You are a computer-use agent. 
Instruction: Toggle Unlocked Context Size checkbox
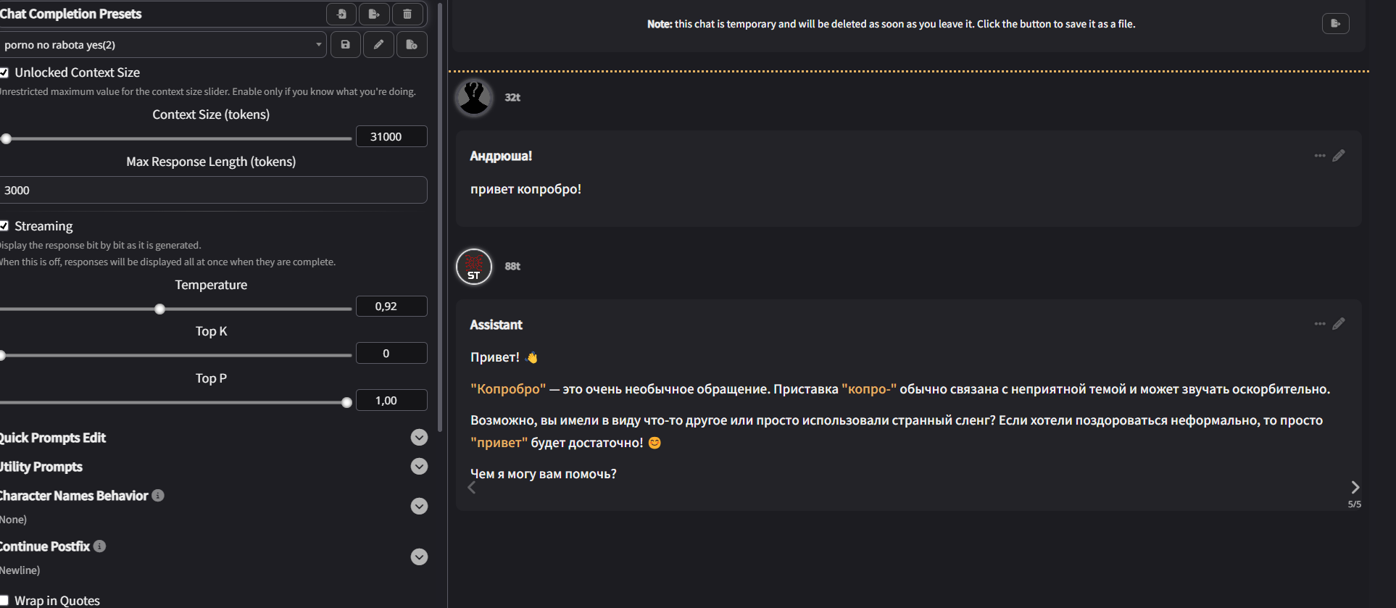coord(4,72)
